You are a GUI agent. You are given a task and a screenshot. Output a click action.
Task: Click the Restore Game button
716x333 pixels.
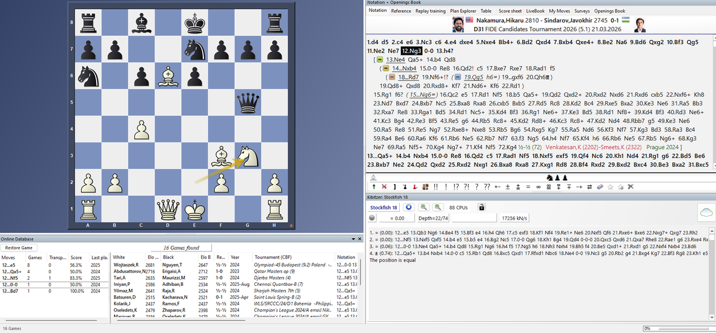coord(18,248)
